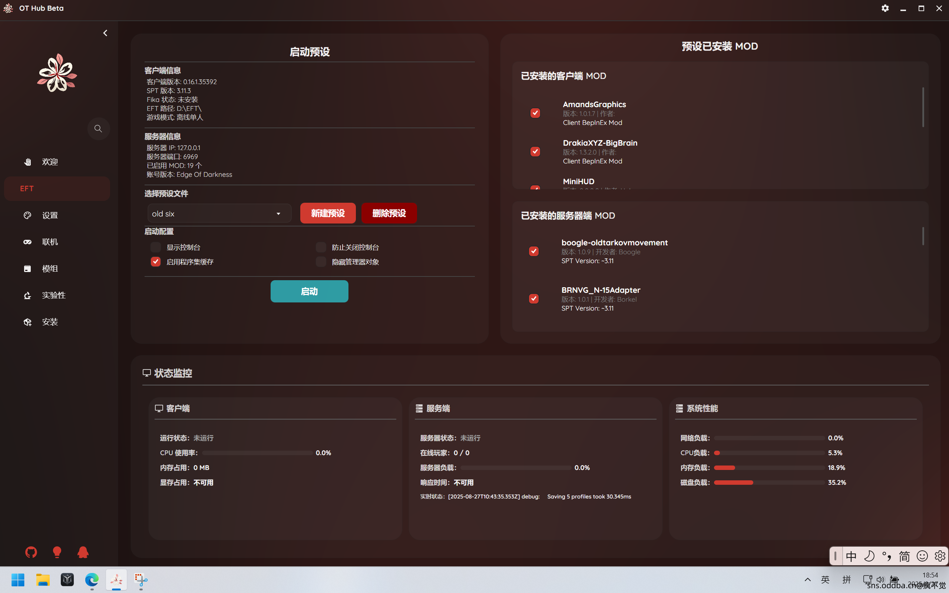The width and height of the screenshot is (949, 593).
Task: Click the 删除预设 button
Action: pyautogui.click(x=389, y=213)
